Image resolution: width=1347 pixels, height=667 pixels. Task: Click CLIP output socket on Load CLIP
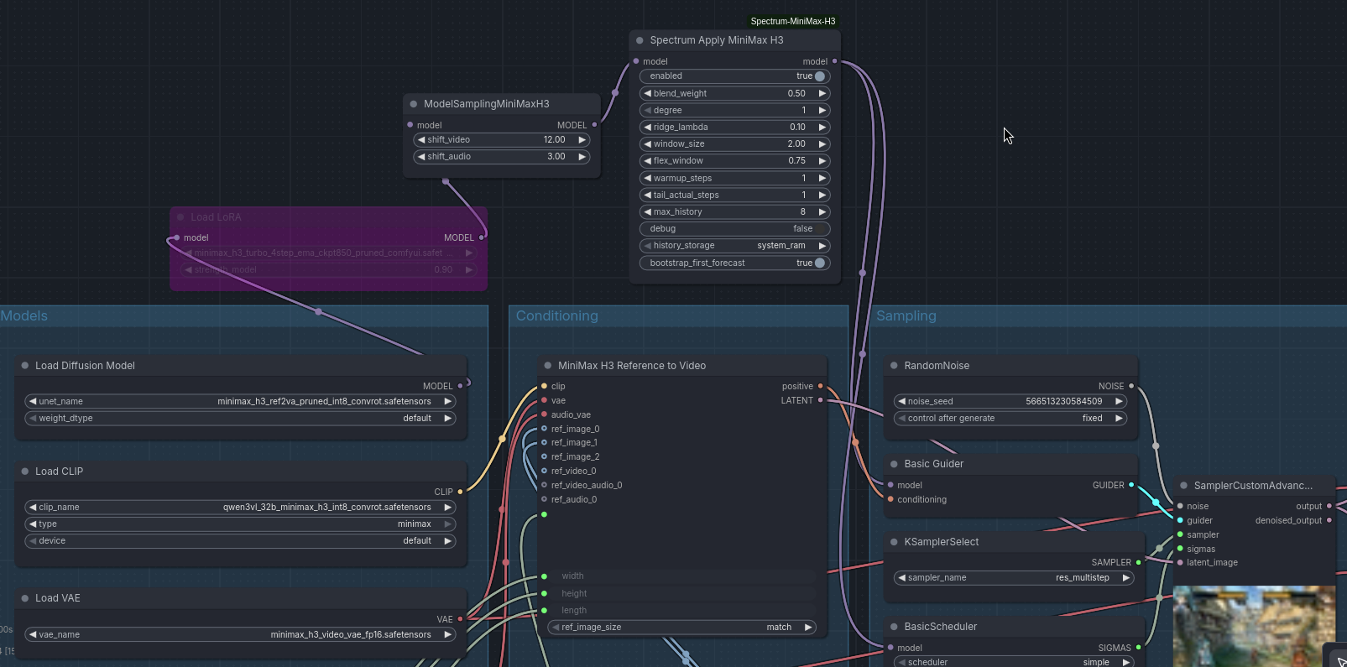(460, 492)
